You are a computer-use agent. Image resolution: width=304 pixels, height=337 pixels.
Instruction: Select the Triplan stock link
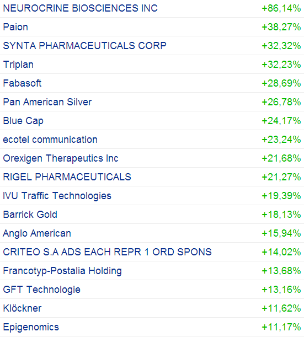(18, 65)
